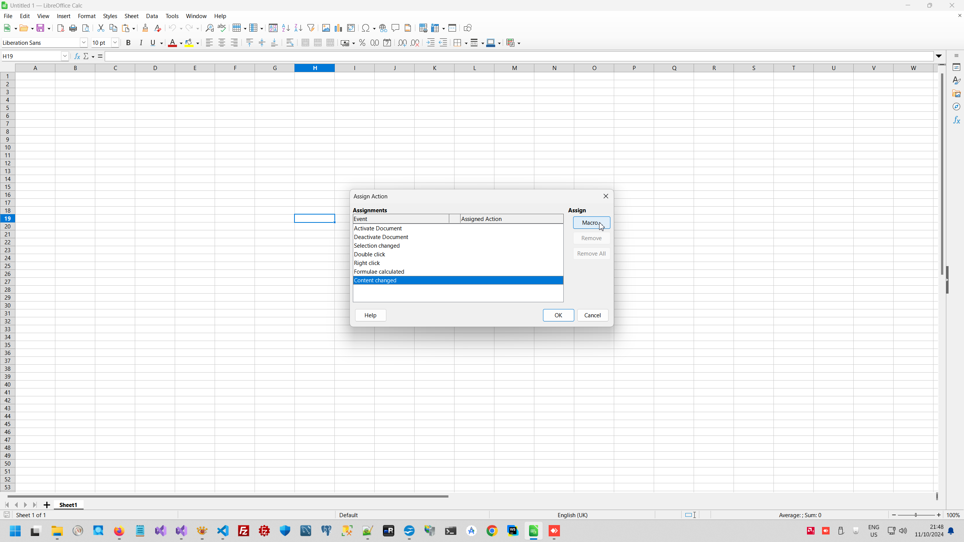Select the Double click event row
The image size is (964, 542).
pos(369,254)
